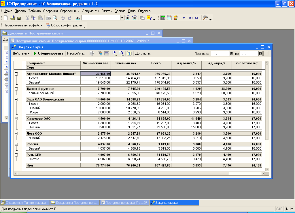Open the Таблица menu
Screen dimensions: 295x213
click(x=35, y=11)
